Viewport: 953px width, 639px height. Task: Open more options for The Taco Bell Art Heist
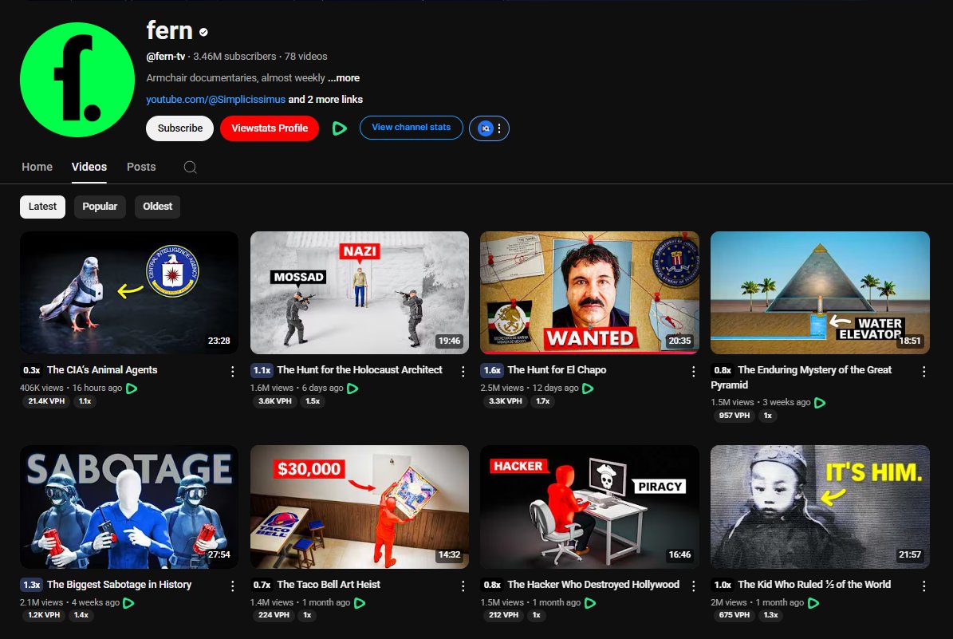pyautogui.click(x=463, y=586)
